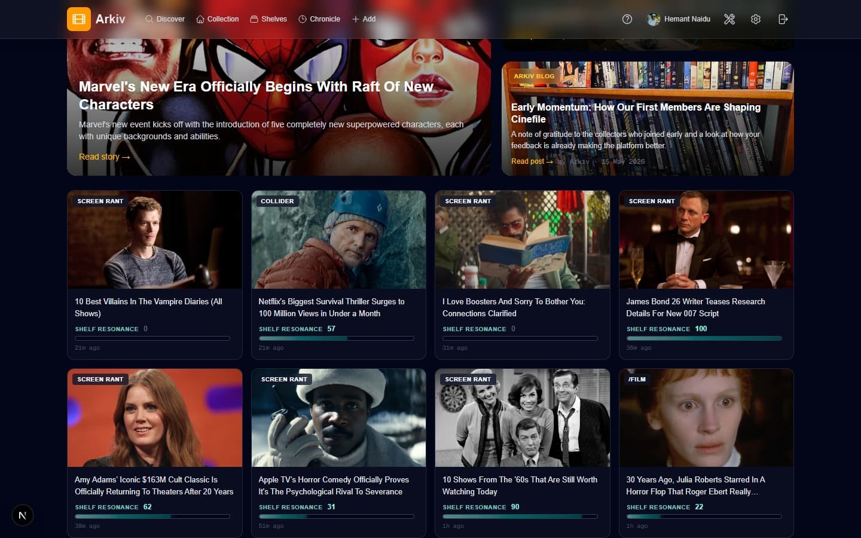Open Apple TV Horror Comedy article image
Screen dimensions: 861x538
[x=338, y=418]
